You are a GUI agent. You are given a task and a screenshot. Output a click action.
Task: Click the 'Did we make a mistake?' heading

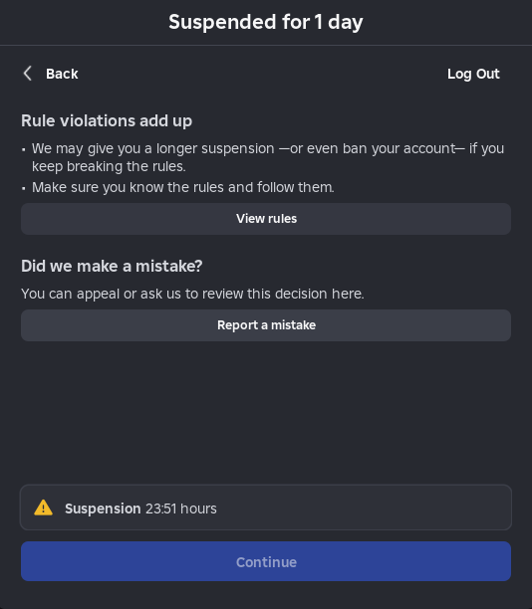tap(112, 266)
